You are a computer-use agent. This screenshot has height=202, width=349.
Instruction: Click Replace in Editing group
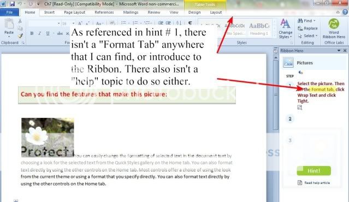coord(307,28)
